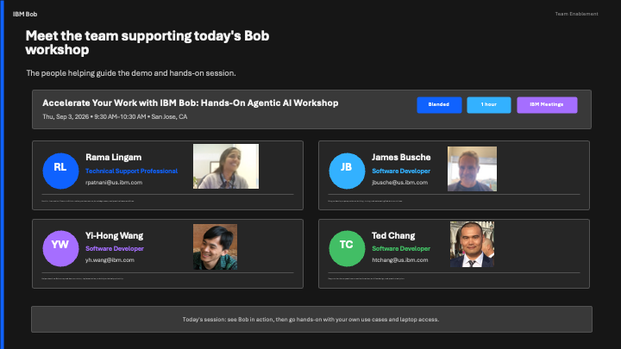The height and width of the screenshot is (349, 621).
Task: Select the name Yi-Hong Wang
Action: point(114,236)
